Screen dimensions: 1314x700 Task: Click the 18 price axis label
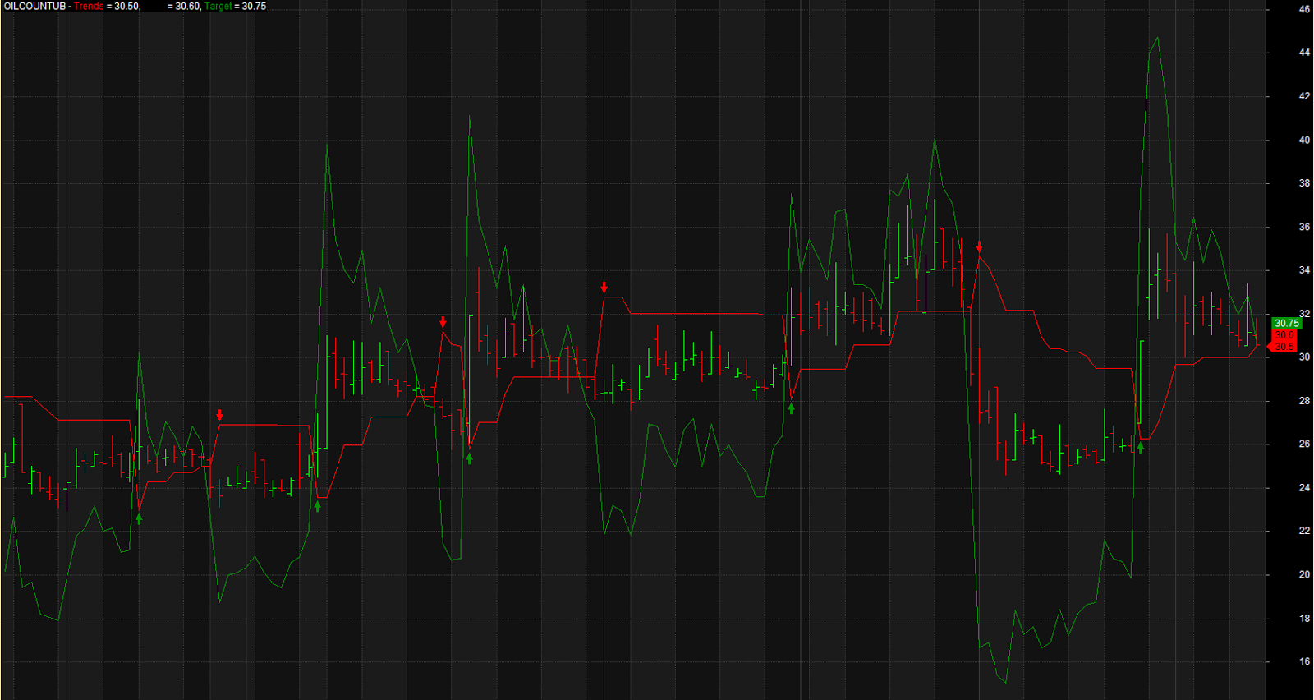point(1304,618)
